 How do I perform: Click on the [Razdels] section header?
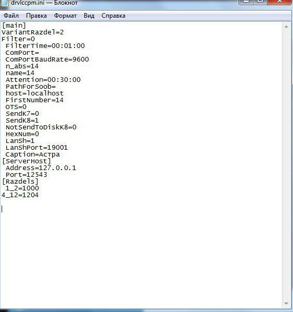(x=20, y=182)
